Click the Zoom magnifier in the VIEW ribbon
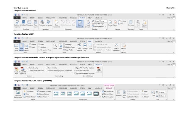This screenshot has height=114, width=189. point(55,46)
